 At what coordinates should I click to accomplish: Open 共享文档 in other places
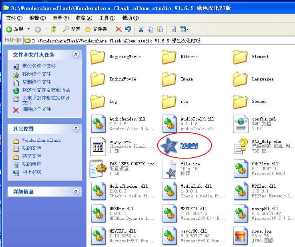pos(32,156)
